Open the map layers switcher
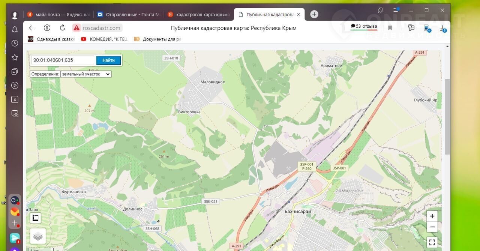Image resolution: width=480 pixels, height=251 pixels. point(38,236)
